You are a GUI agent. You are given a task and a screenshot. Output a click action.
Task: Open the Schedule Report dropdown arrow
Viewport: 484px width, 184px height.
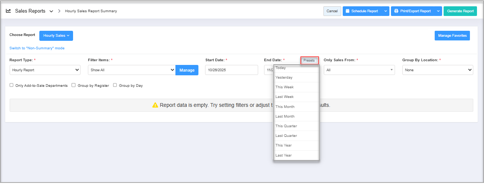[386, 11]
